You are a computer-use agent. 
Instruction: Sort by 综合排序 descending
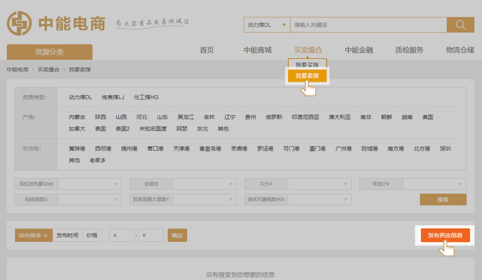click(x=34, y=235)
